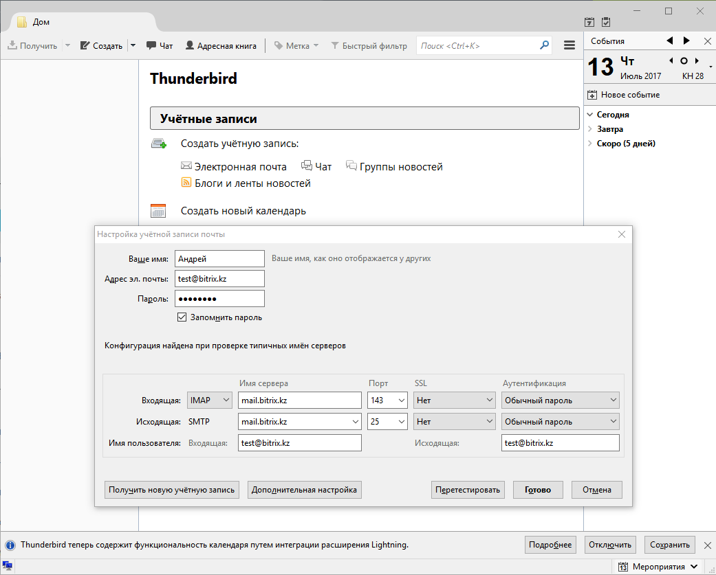Open Мероприятия dropdown arrow

pyautogui.click(x=694, y=567)
